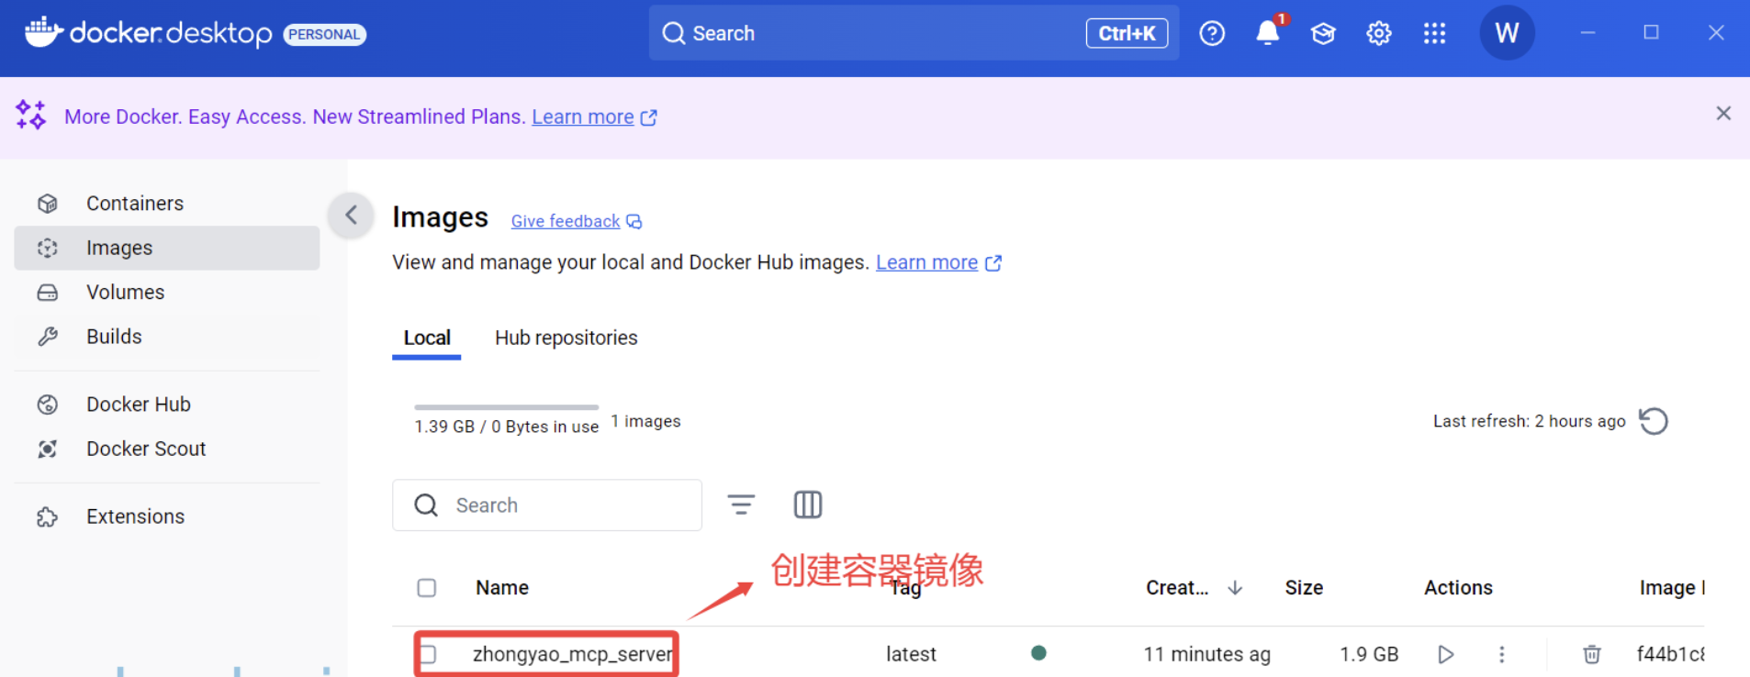Open the filter icon beside image search
Image resolution: width=1750 pixels, height=677 pixels.
pyautogui.click(x=741, y=505)
